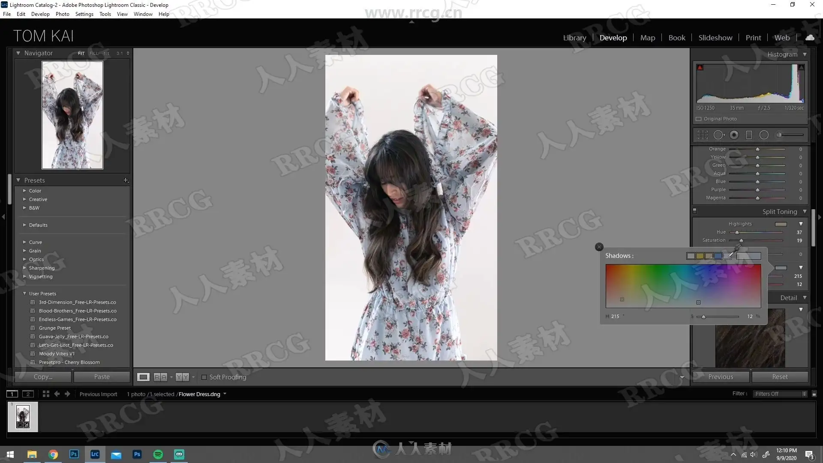The width and height of the screenshot is (823, 463).
Task: Switch to the Library module
Action: click(574, 38)
